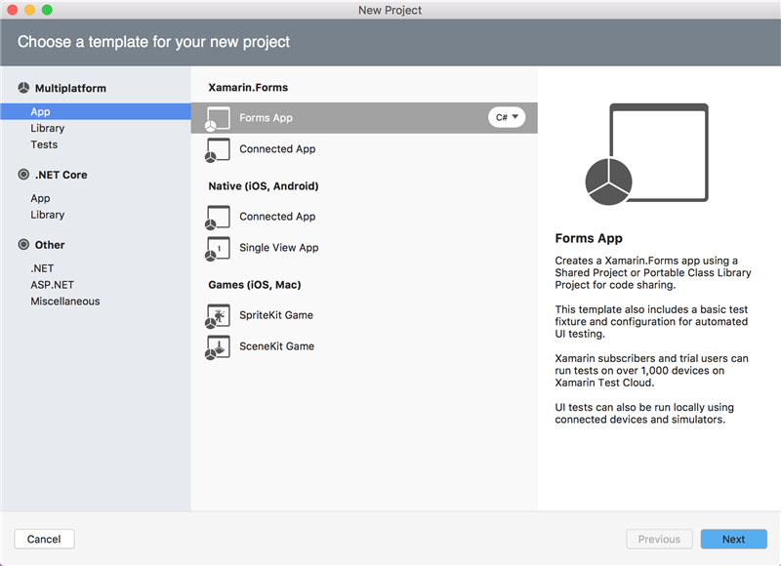Choose Connected App under Xamarin.Forms
781x566 pixels.
click(364, 149)
